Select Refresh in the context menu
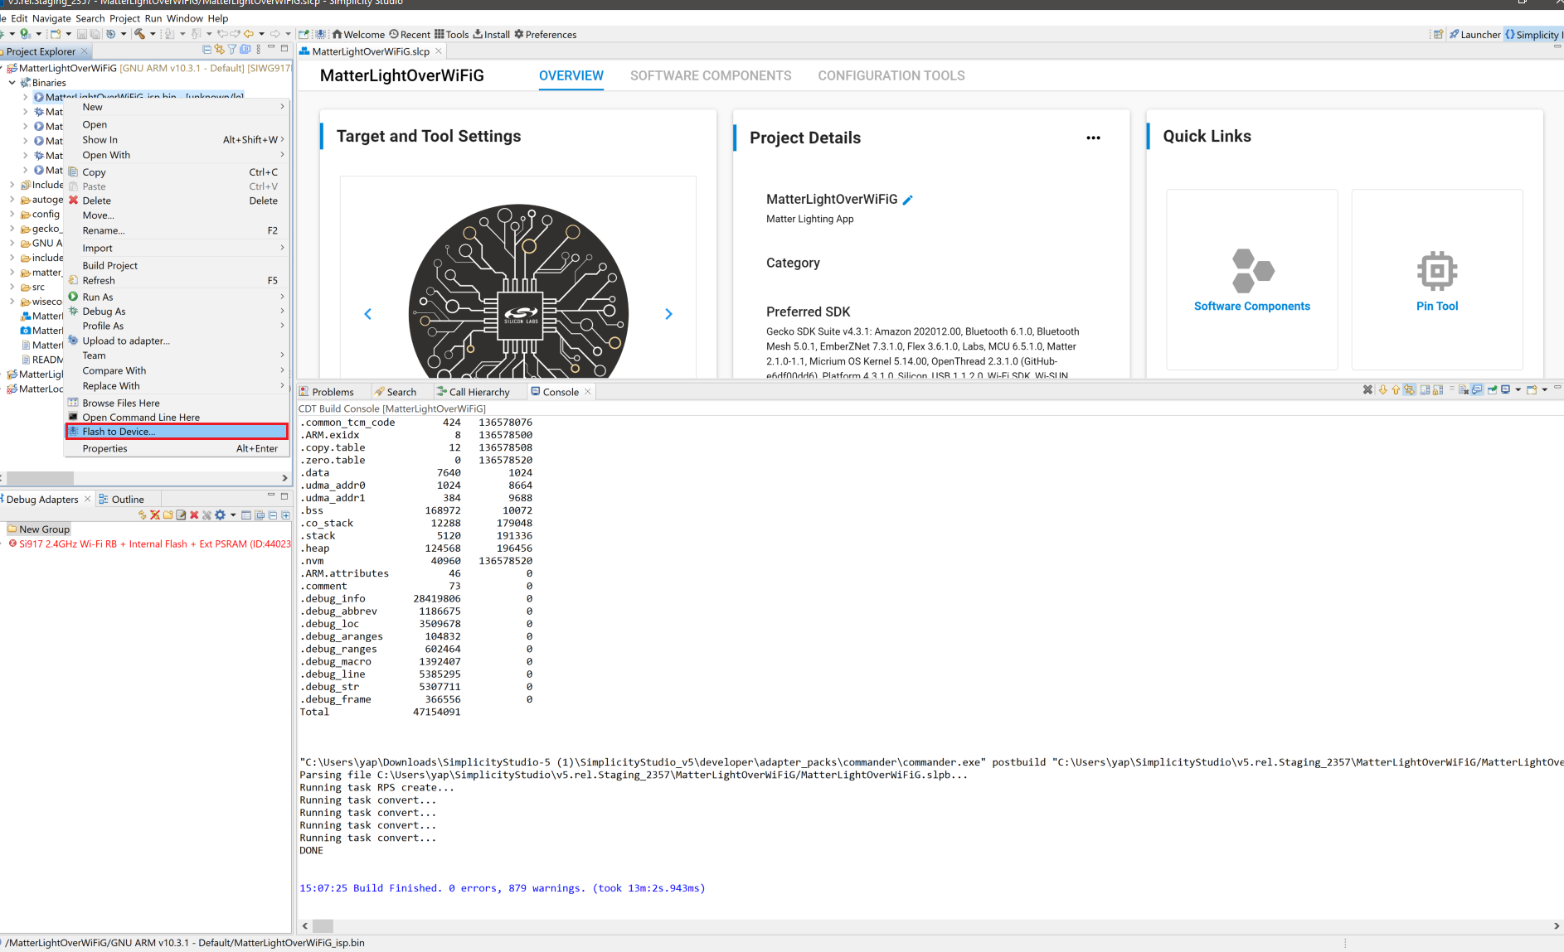This screenshot has width=1564, height=952. [x=177, y=281]
